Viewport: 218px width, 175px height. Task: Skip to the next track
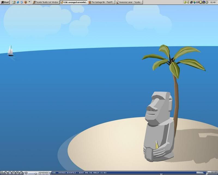click(x=21, y=173)
